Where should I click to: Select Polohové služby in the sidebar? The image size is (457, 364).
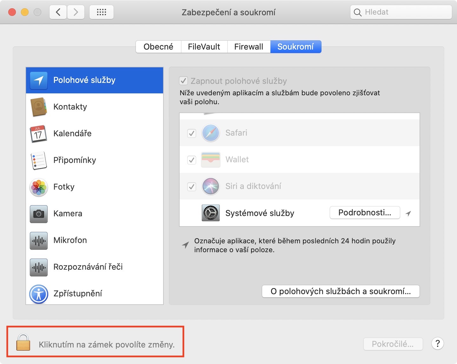click(94, 80)
